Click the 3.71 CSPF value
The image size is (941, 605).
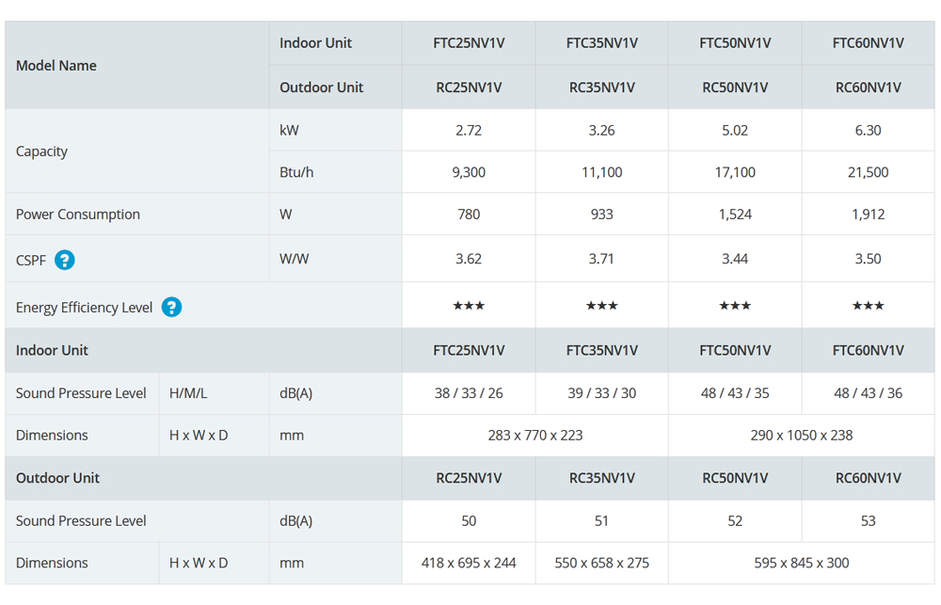tap(602, 259)
